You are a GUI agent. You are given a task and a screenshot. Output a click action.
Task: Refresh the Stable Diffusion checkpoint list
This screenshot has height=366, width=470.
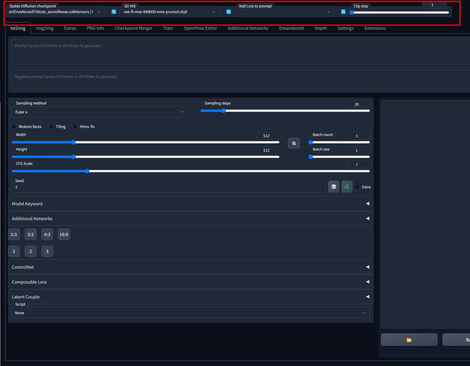tap(114, 12)
